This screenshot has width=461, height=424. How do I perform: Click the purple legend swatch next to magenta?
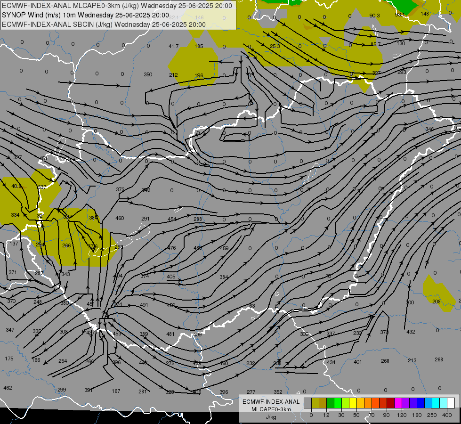click(x=406, y=403)
